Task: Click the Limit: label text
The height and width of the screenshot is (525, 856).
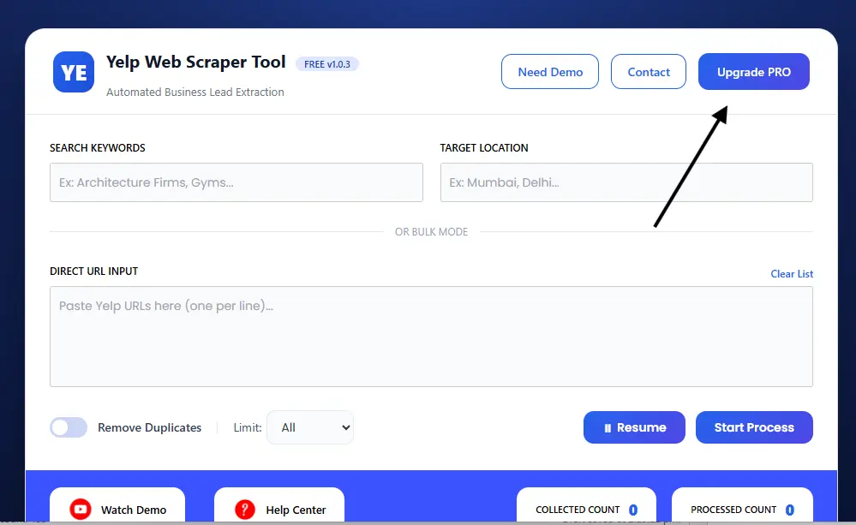Action: click(248, 427)
